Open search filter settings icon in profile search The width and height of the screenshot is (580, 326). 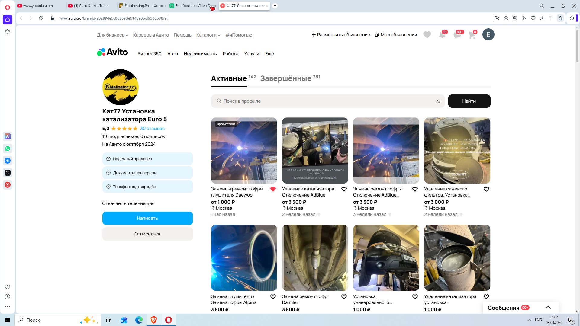click(x=438, y=101)
